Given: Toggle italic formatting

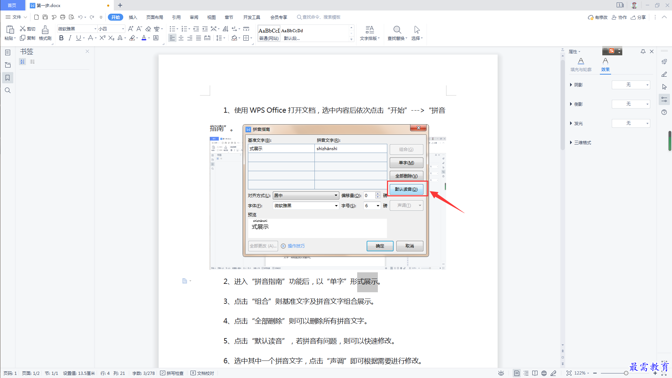Looking at the screenshot, I should pyautogui.click(x=70, y=38).
